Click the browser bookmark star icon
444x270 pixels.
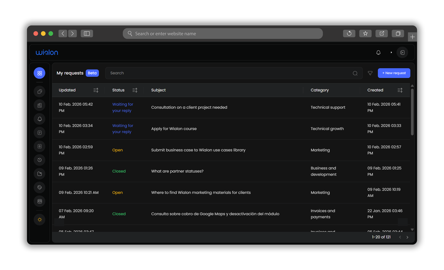point(365,34)
